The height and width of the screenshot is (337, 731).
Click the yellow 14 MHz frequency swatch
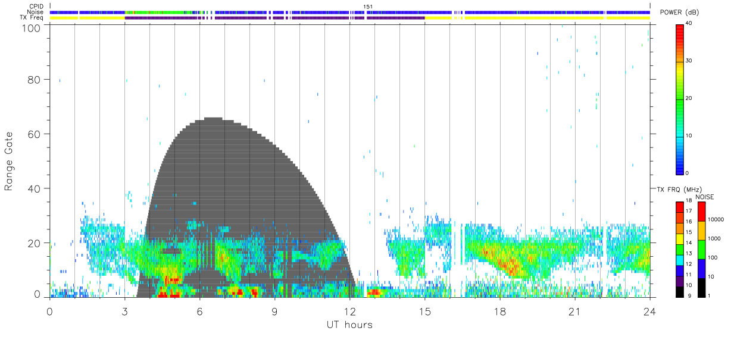point(680,239)
